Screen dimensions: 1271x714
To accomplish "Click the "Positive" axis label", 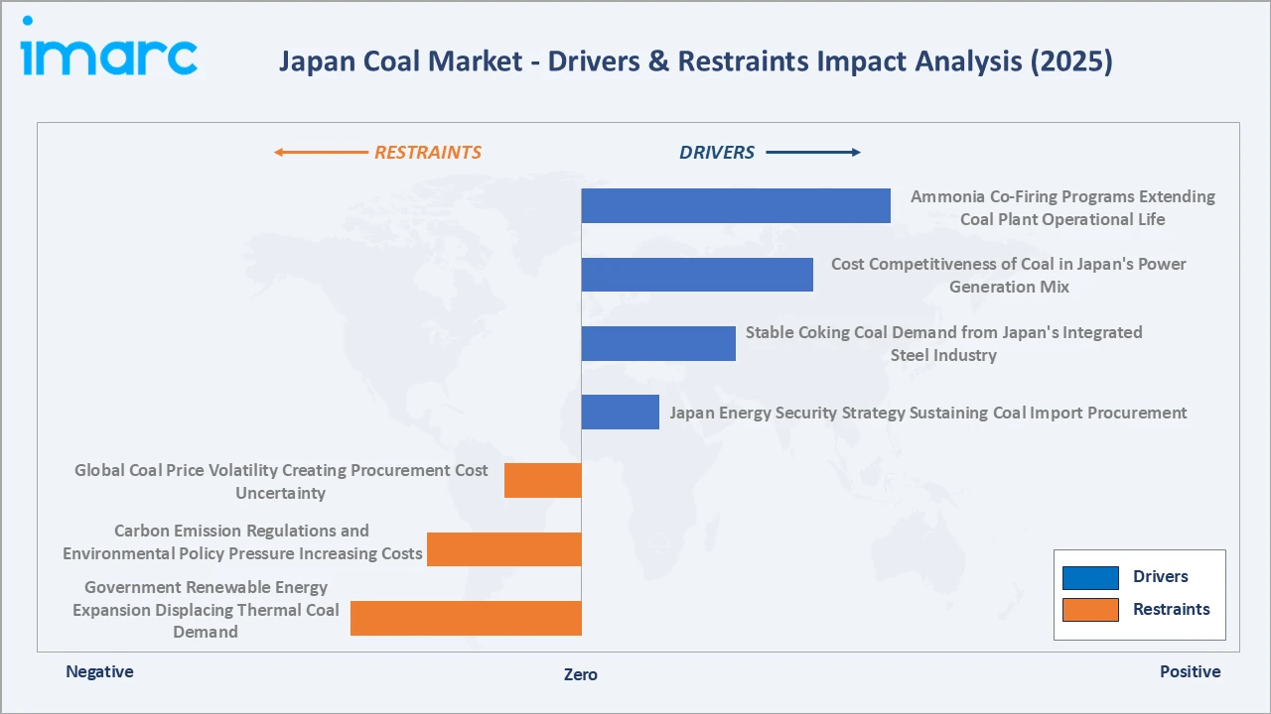I will pos(1191,671).
